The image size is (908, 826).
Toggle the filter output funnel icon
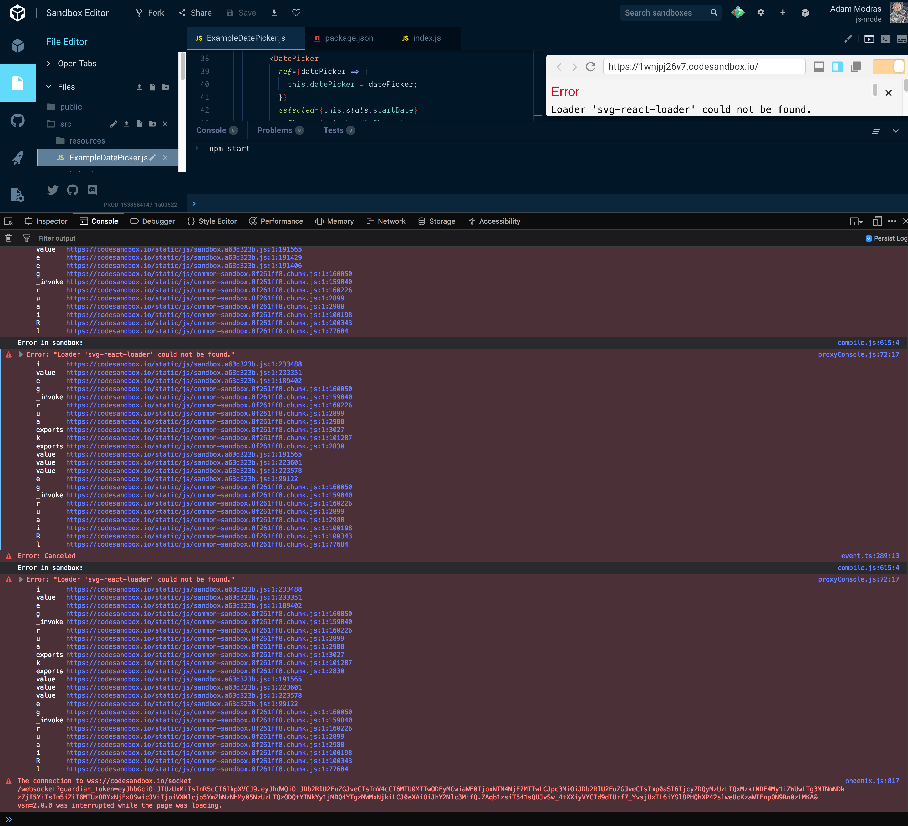[x=27, y=238]
